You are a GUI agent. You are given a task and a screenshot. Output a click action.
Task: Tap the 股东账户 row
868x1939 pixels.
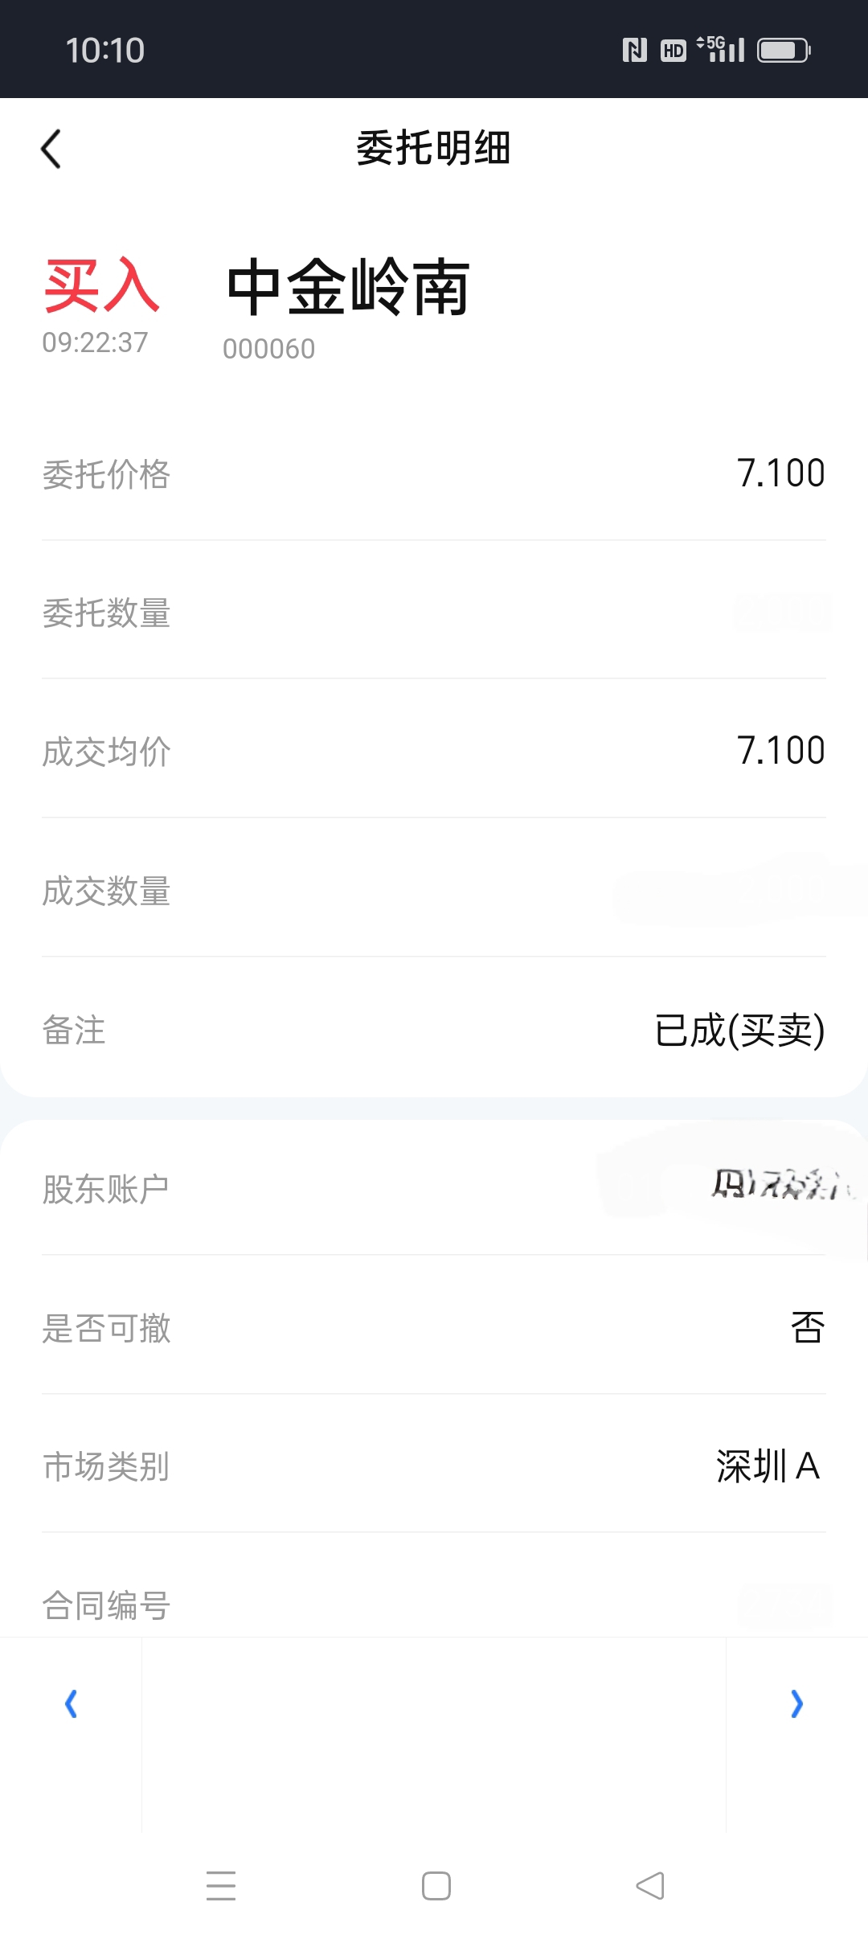(x=434, y=1189)
